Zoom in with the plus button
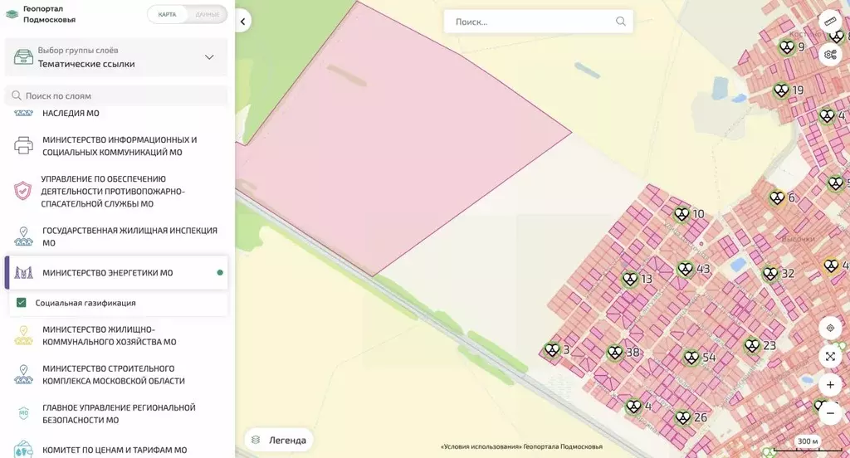Viewport: 850px width, 458px height. pyautogui.click(x=830, y=385)
